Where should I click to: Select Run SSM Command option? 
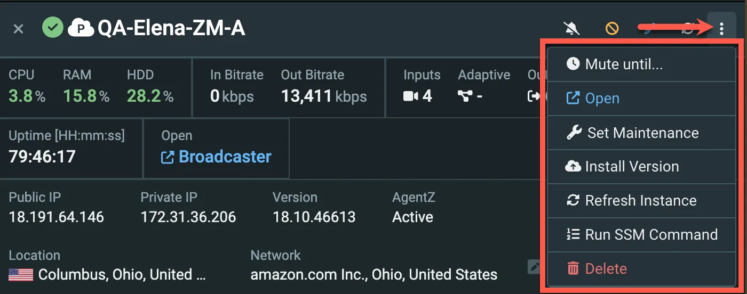pyautogui.click(x=642, y=235)
